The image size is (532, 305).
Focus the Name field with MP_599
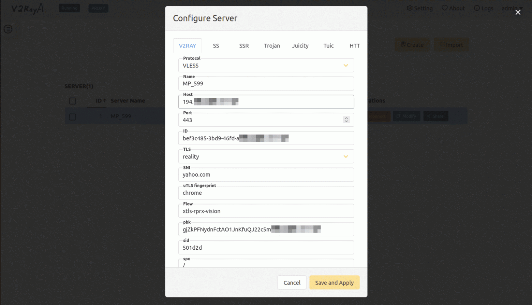click(266, 84)
